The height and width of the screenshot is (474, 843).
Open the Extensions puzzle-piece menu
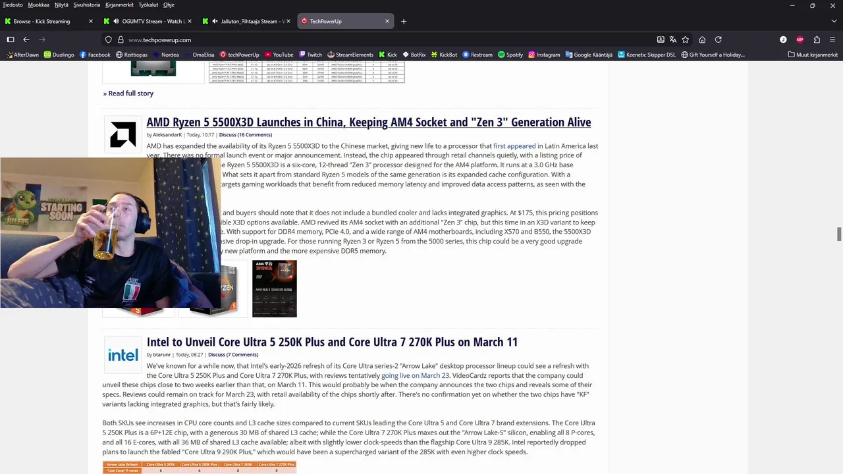click(x=817, y=39)
